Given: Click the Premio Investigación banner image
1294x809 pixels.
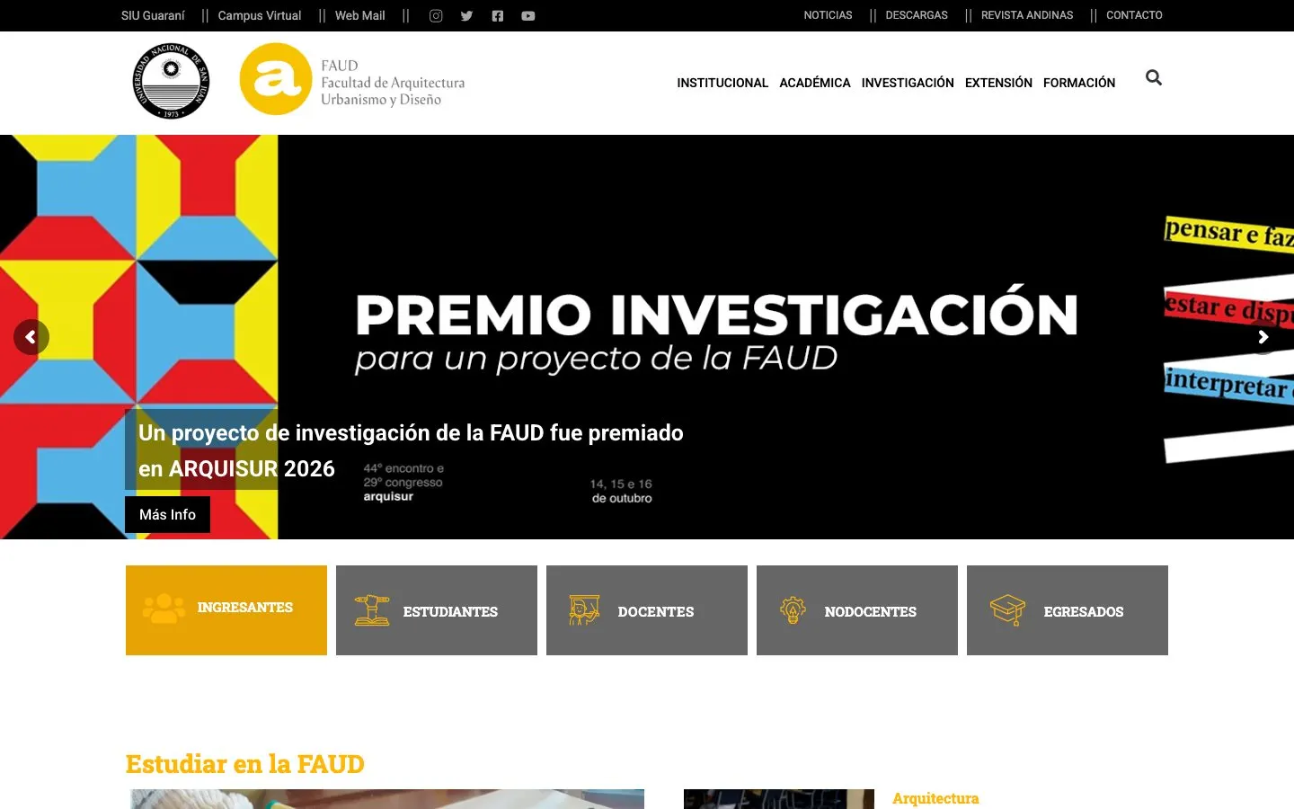Looking at the screenshot, I should [647, 337].
